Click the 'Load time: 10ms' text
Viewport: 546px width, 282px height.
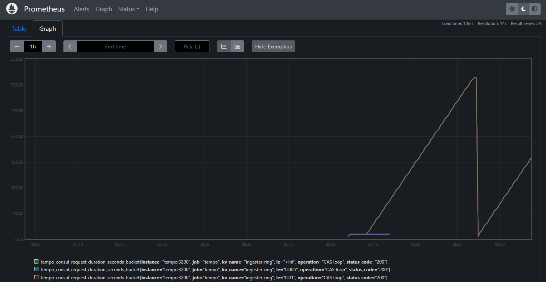458,23
